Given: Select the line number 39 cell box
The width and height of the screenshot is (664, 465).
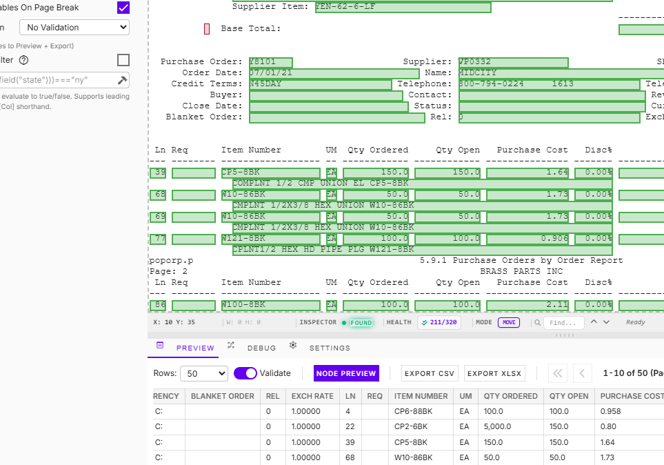Looking at the screenshot, I should tap(158, 172).
